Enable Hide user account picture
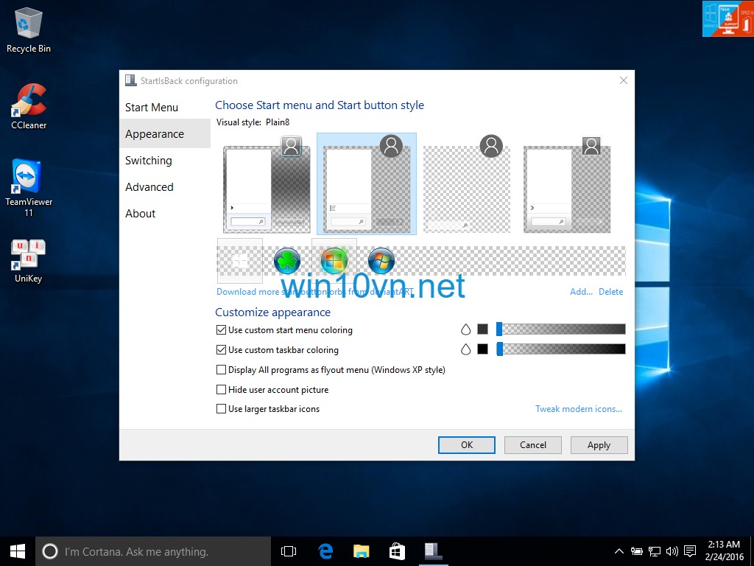 pos(221,389)
